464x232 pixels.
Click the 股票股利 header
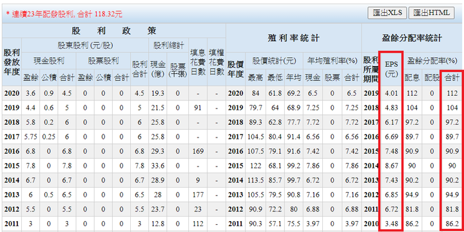pyautogui.click(x=103, y=61)
